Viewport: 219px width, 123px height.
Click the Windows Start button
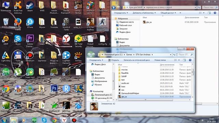[x=4, y=120]
